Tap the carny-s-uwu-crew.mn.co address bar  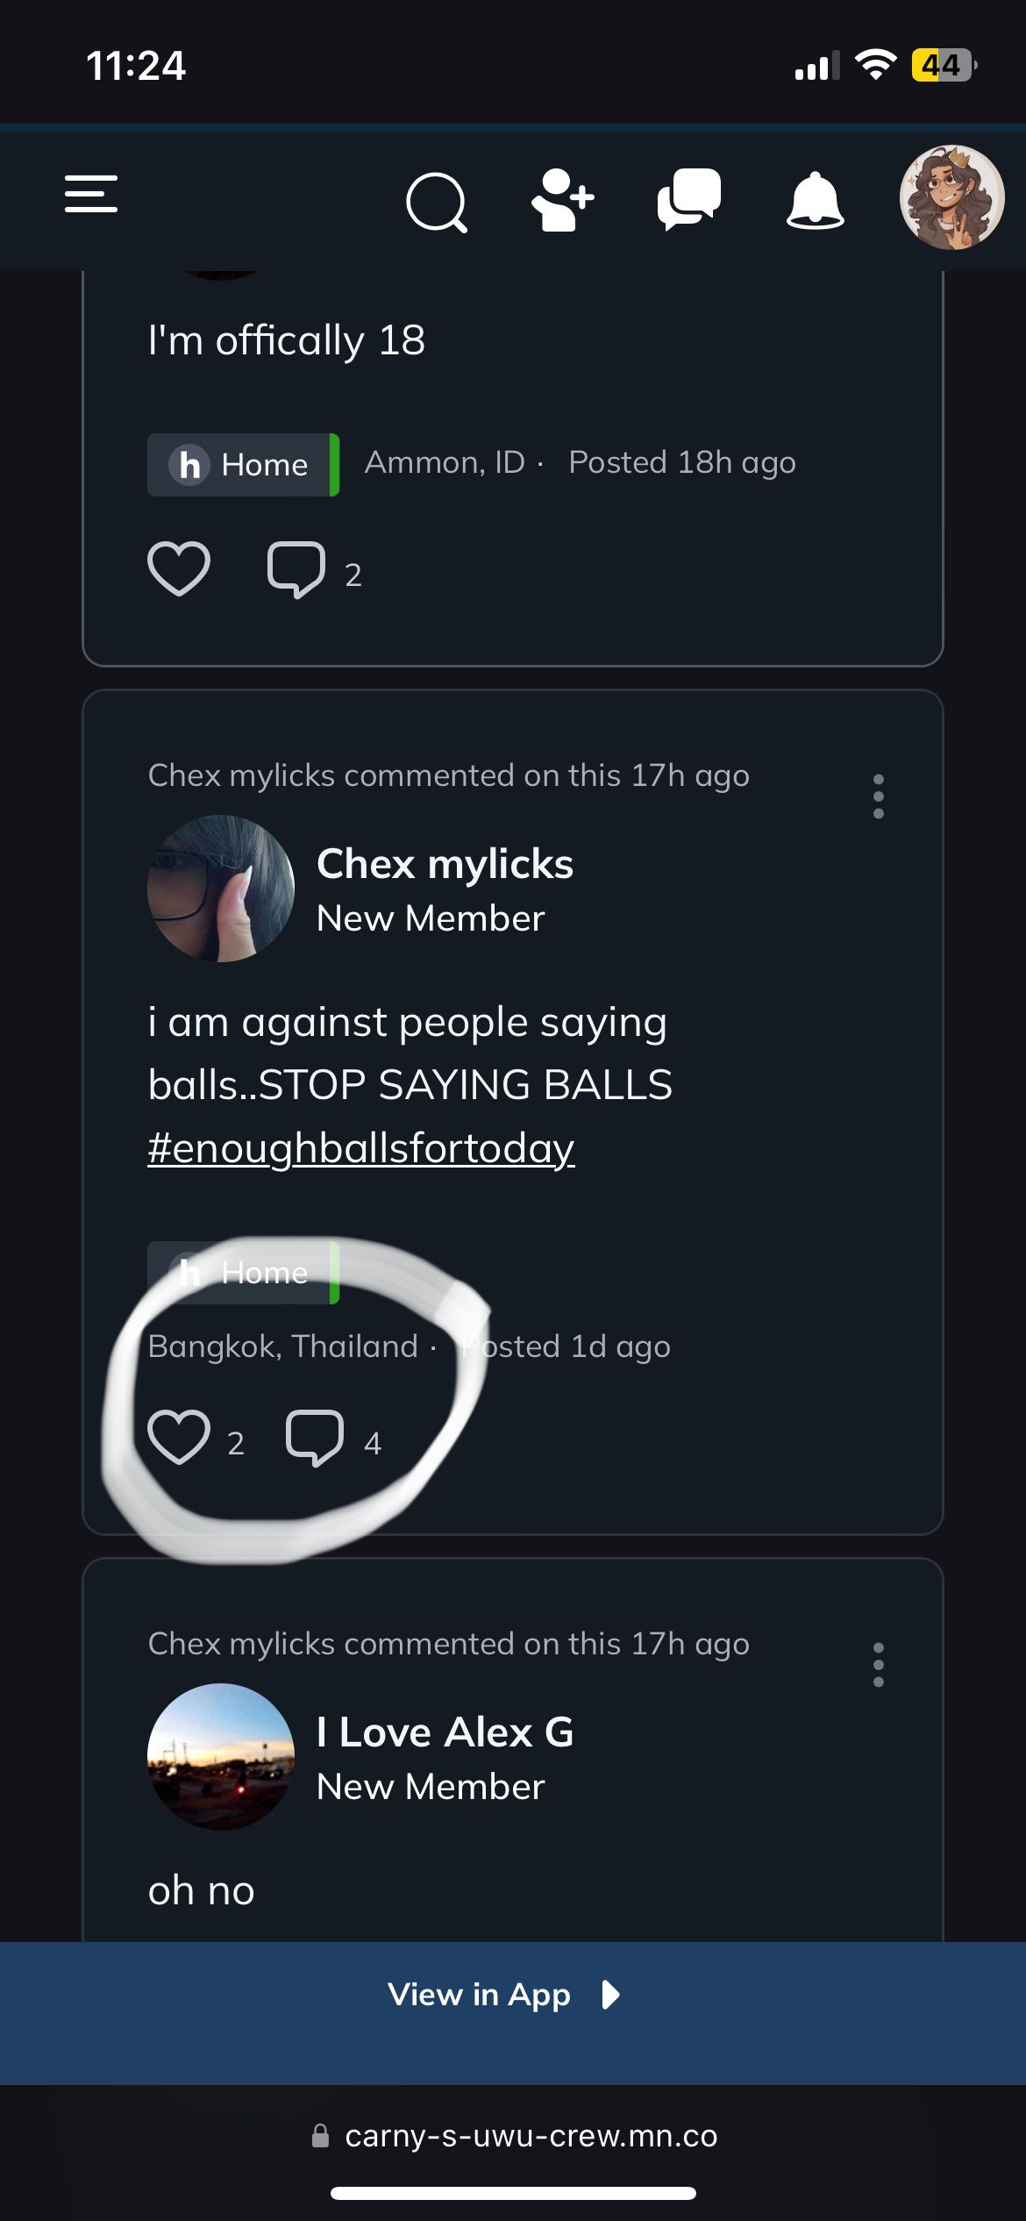point(513,2136)
